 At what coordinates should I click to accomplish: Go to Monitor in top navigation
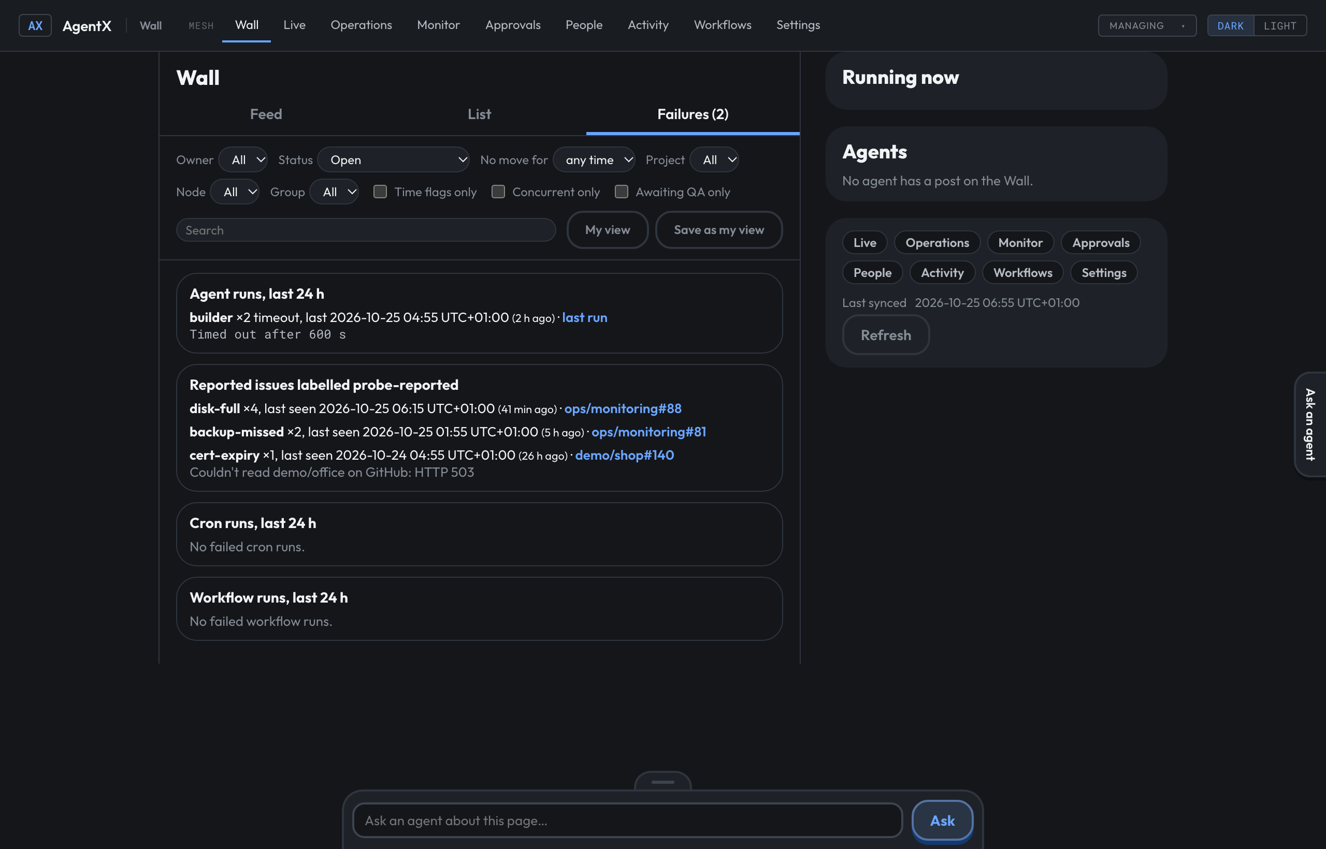(x=439, y=25)
